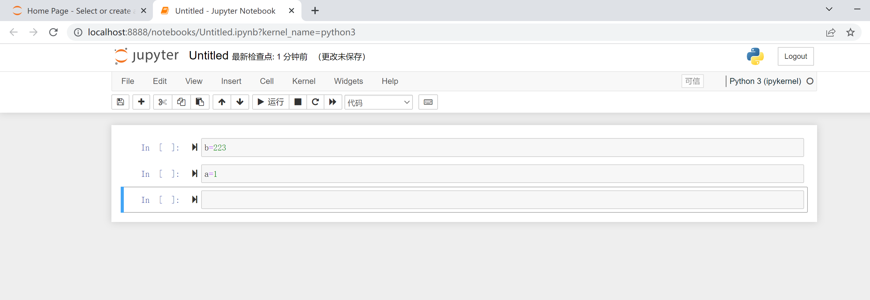
Task: Open the File menu
Action: (x=128, y=81)
